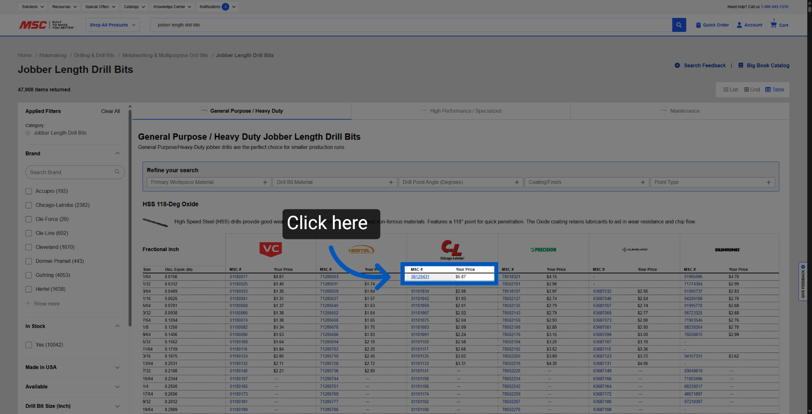The width and height of the screenshot is (812, 414).
Task: Go to Drilling & Drill Bits breadcrumb
Action: pos(94,55)
